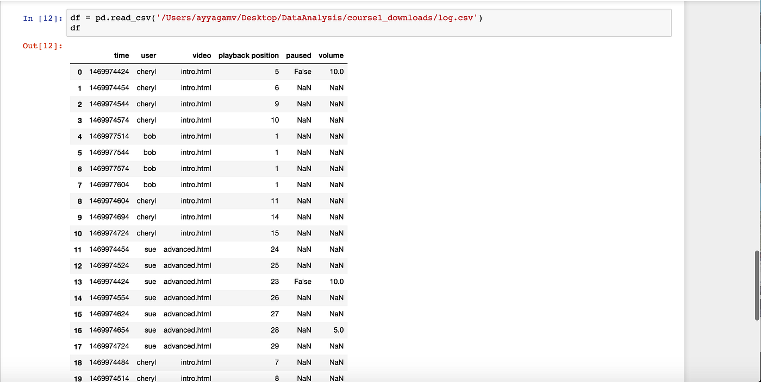Click the 'False' paused value in row 0
The image size is (761, 382).
[303, 72]
